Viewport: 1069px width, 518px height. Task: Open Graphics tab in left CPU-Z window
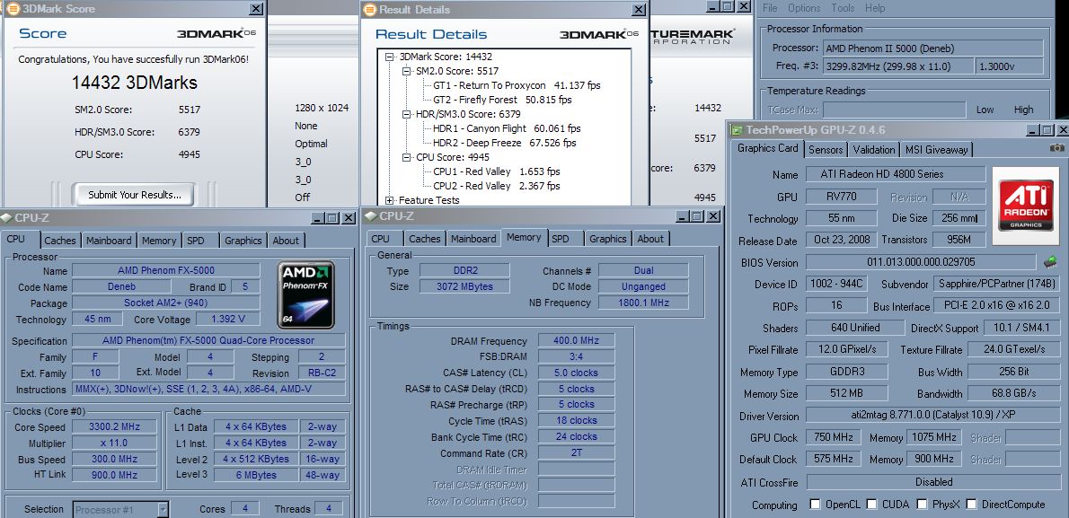(x=243, y=241)
